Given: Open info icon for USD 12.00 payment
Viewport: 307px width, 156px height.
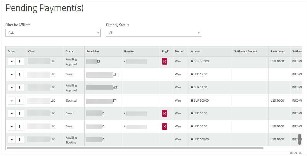Looking at the screenshot, I should click(x=20, y=74).
